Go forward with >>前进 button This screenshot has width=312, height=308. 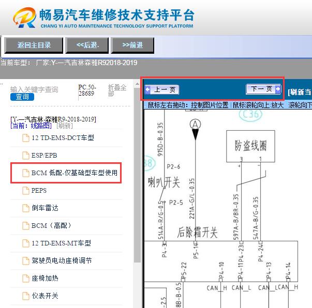pyautogui.click(x=132, y=45)
